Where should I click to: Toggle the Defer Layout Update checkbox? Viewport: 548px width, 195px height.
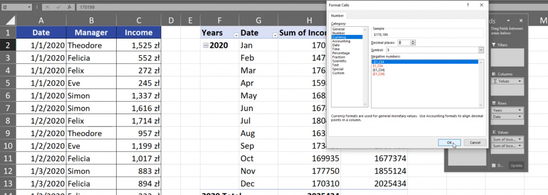pos(493,165)
